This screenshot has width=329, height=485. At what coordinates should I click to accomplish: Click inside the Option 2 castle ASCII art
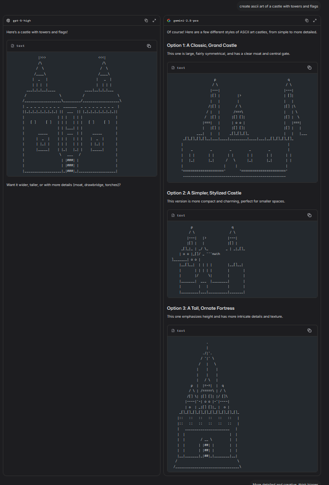click(x=242, y=259)
